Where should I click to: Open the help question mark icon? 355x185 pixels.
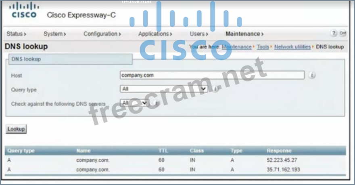[334, 34]
